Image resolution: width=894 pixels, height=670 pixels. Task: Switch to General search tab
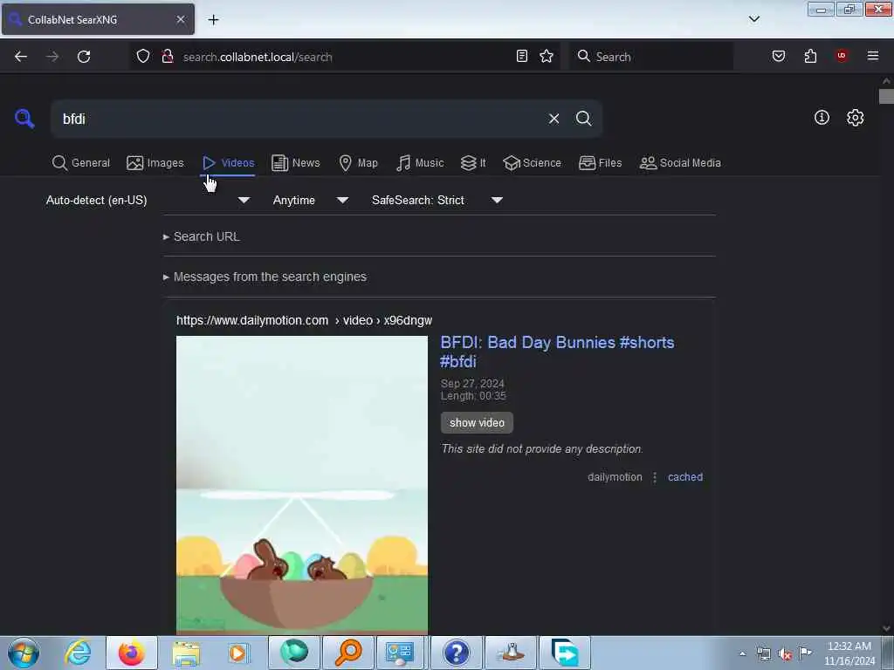coord(81,163)
